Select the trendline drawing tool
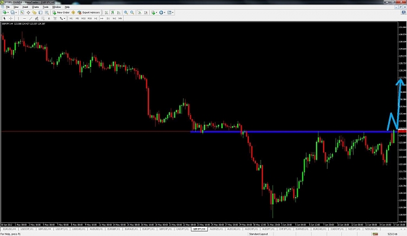This screenshot has width=407, height=236. tap(31, 18)
